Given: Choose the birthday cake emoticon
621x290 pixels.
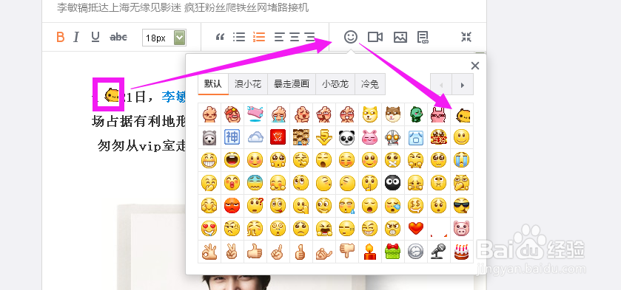Looking at the screenshot, I should 462,252.
